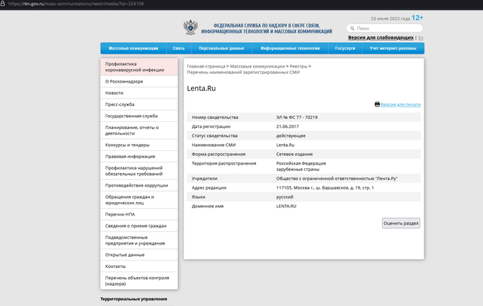Open the Персональные данные menu
The width and height of the screenshot is (483, 306).
tap(221, 48)
